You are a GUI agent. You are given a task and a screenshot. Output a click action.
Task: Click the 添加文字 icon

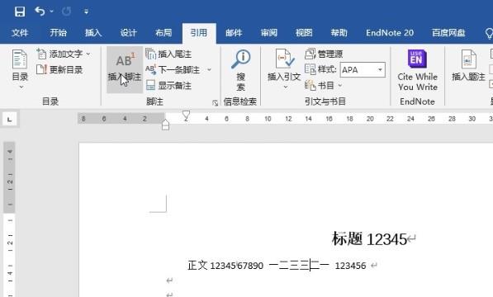(x=41, y=54)
